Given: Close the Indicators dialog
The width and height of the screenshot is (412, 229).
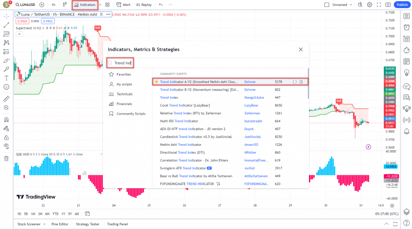Looking at the screenshot, I should click(x=301, y=50).
